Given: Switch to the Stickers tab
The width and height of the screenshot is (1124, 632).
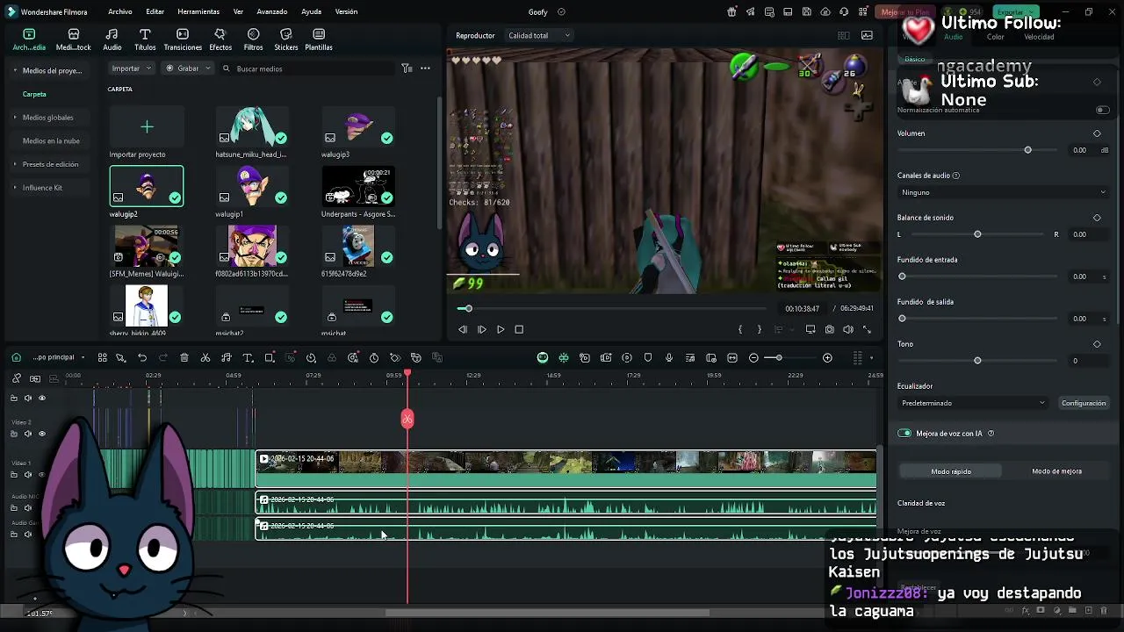Looking at the screenshot, I should [286, 39].
